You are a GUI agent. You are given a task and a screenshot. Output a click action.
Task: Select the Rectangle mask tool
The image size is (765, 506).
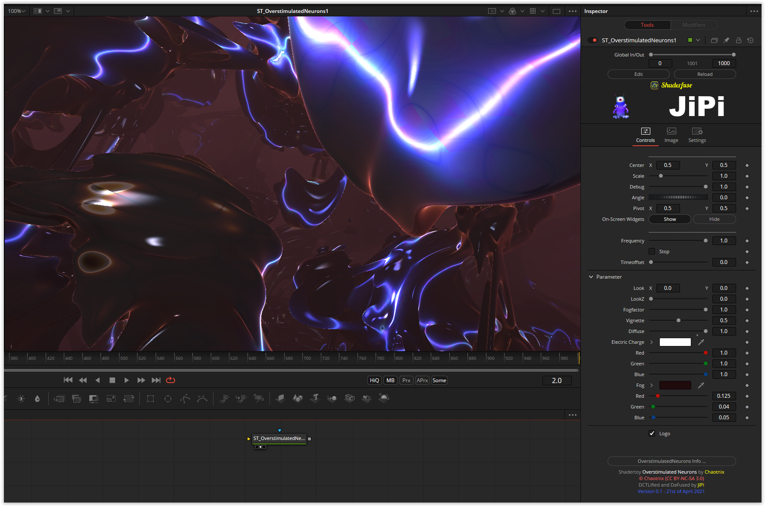coord(150,399)
